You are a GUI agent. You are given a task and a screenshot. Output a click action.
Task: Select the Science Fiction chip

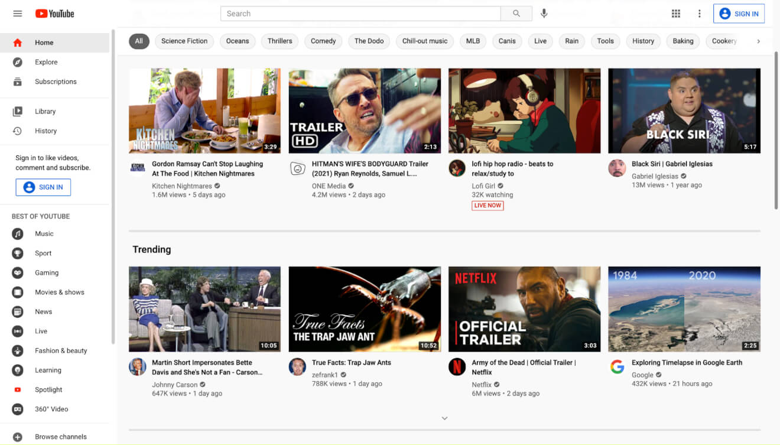pos(184,41)
